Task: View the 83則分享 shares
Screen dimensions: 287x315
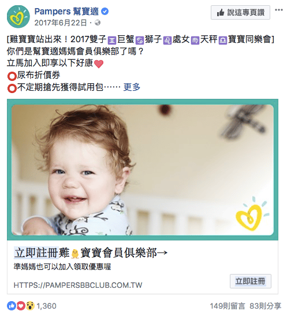Action: coord(265,306)
